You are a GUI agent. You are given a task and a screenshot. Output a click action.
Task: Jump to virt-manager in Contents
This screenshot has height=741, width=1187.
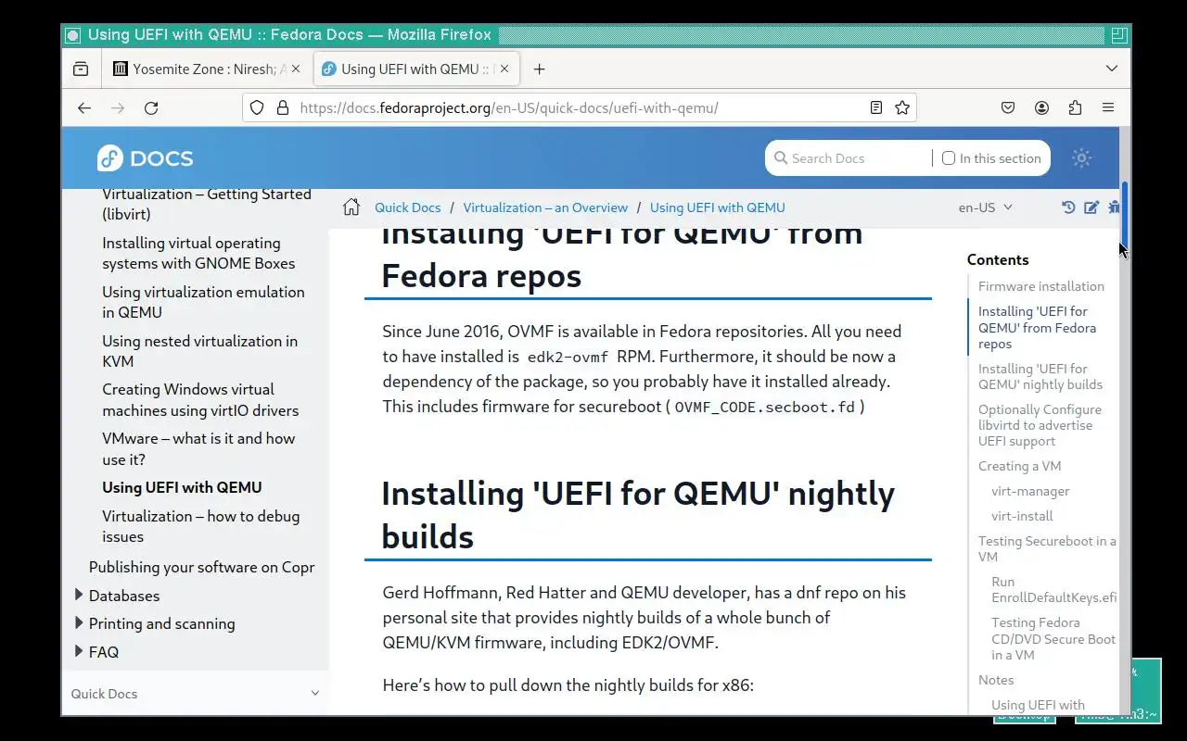[x=1030, y=491]
